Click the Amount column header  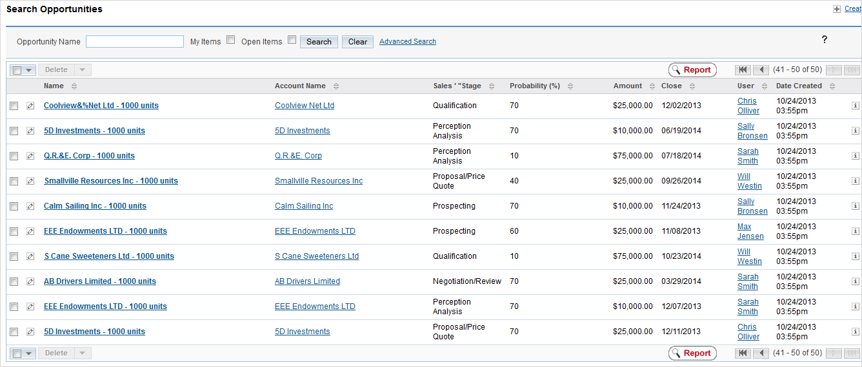click(x=628, y=86)
